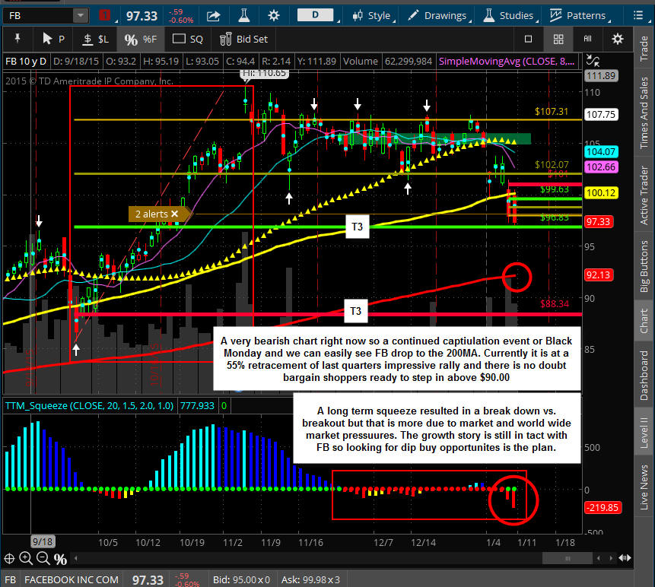Switch to single chart layout square icon
This screenshot has width=655, height=587.
coord(529,39)
